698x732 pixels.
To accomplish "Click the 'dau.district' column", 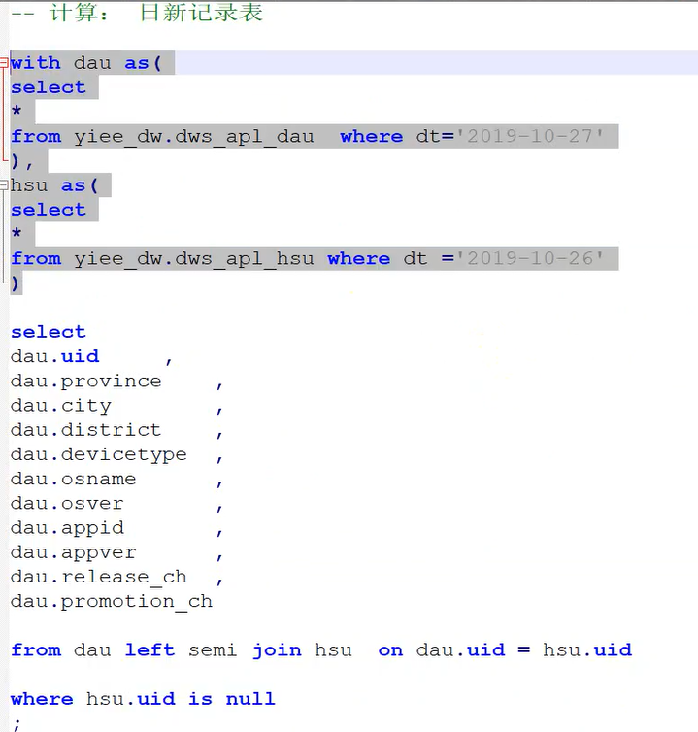I will click(85, 430).
